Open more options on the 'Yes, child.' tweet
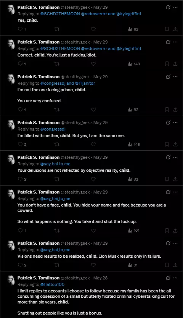Image resolution: width=183 pixels, height=318 pixels. (x=175, y=7)
